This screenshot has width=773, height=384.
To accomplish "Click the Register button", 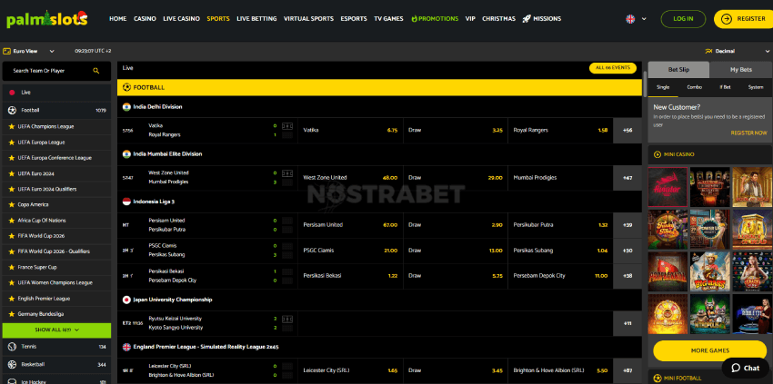I will pyautogui.click(x=743, y=19).
